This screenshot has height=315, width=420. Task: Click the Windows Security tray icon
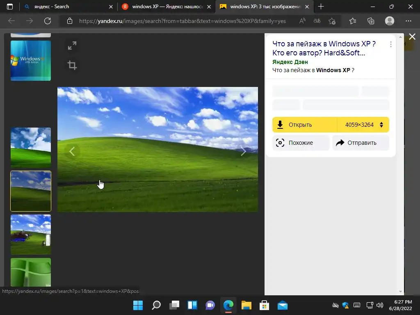pos(346,305)
